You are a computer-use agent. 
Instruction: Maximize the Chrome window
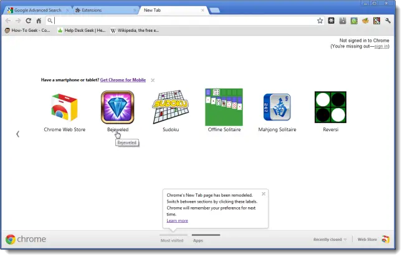click(374, 3)
